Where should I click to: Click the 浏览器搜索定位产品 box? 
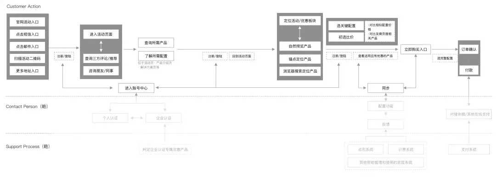[300, 71]
